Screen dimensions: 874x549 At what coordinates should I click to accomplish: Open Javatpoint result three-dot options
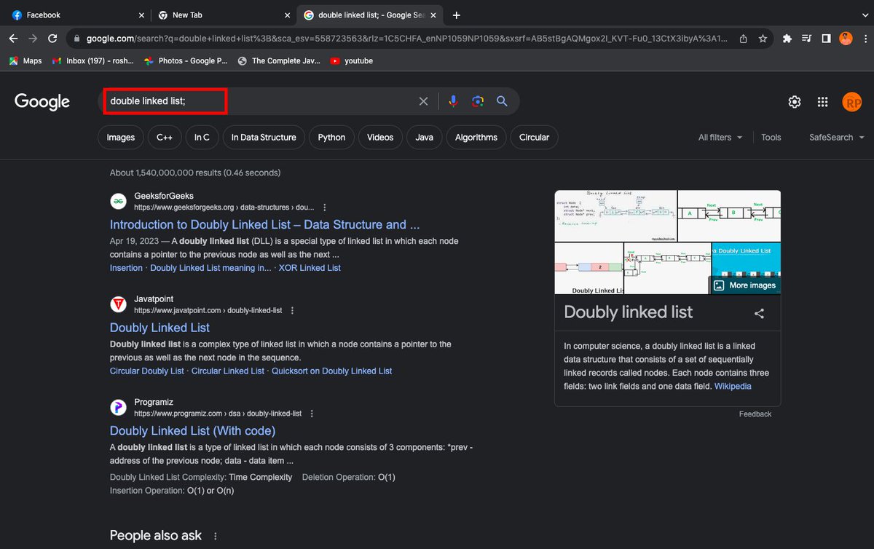[292, 310]
